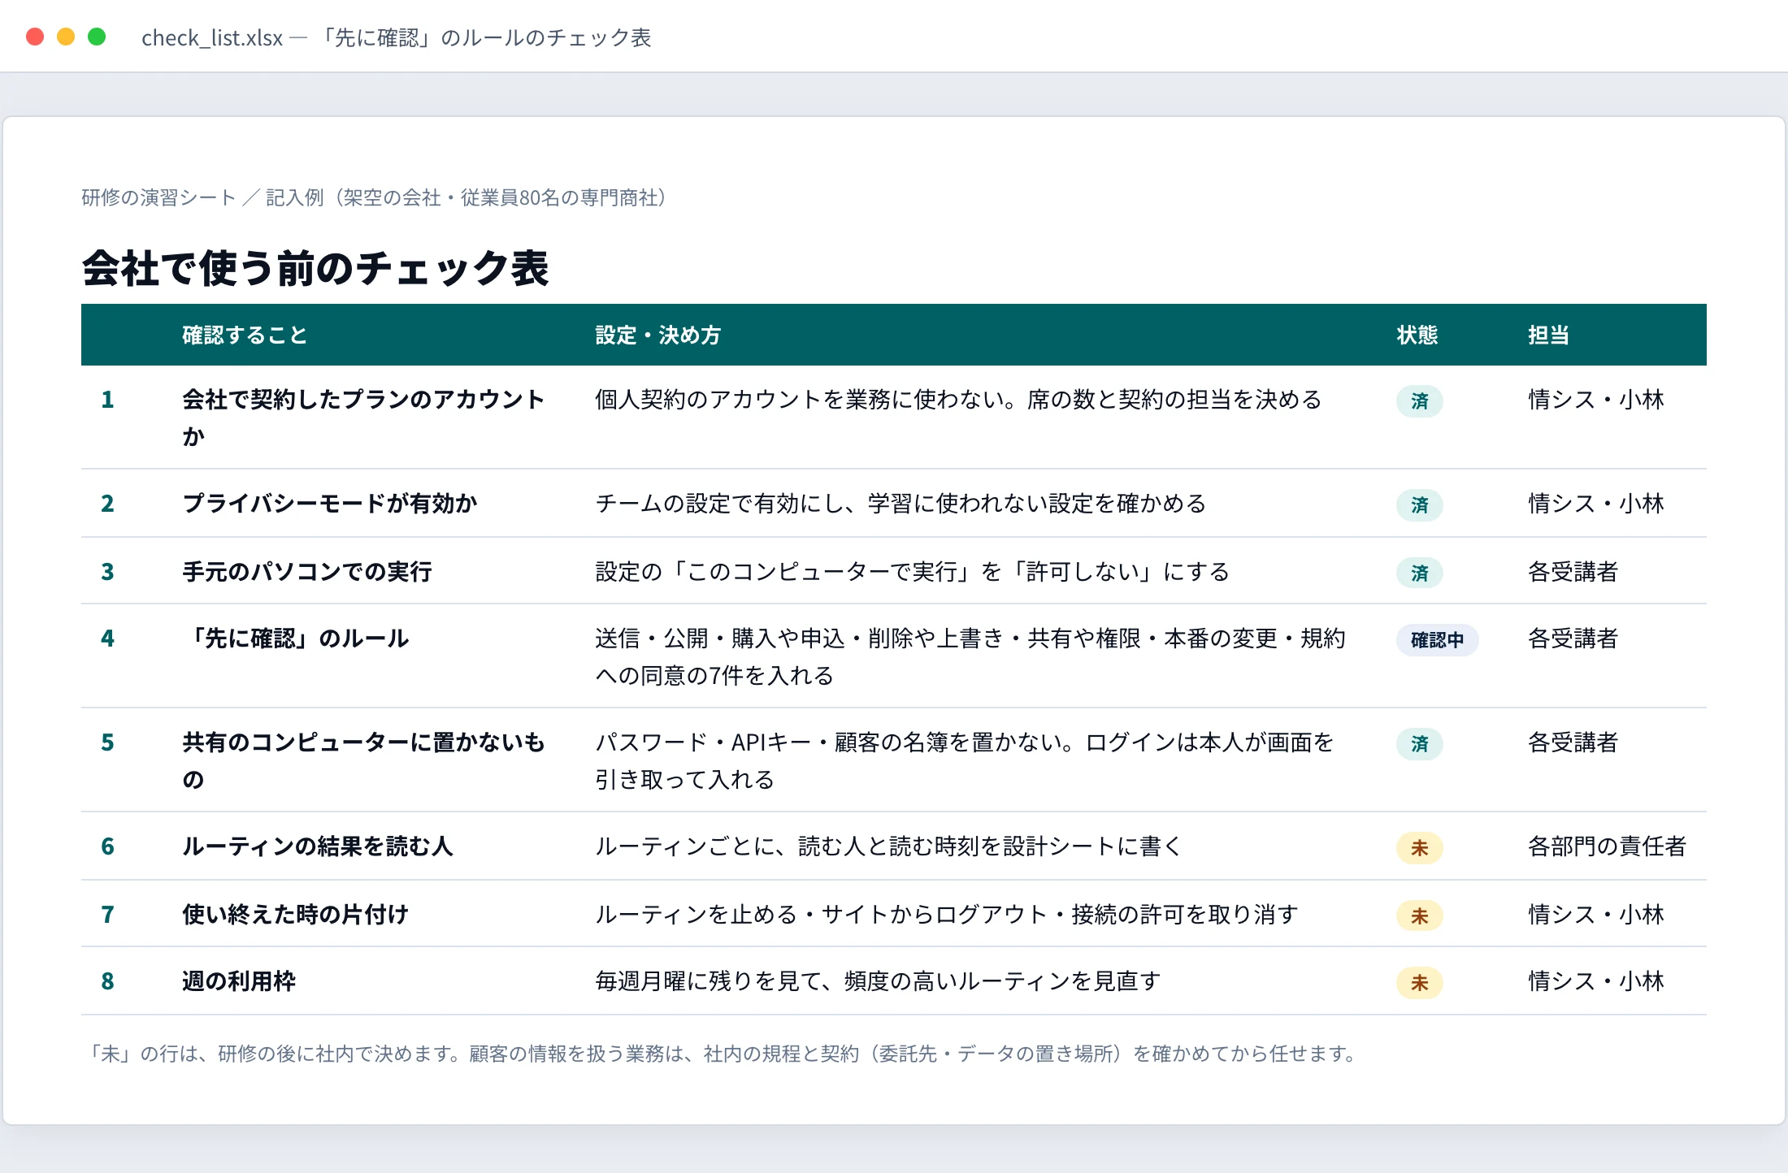
Task: Click the subtitle 研修の演習シート／記入例
Action: coord(375,197)
